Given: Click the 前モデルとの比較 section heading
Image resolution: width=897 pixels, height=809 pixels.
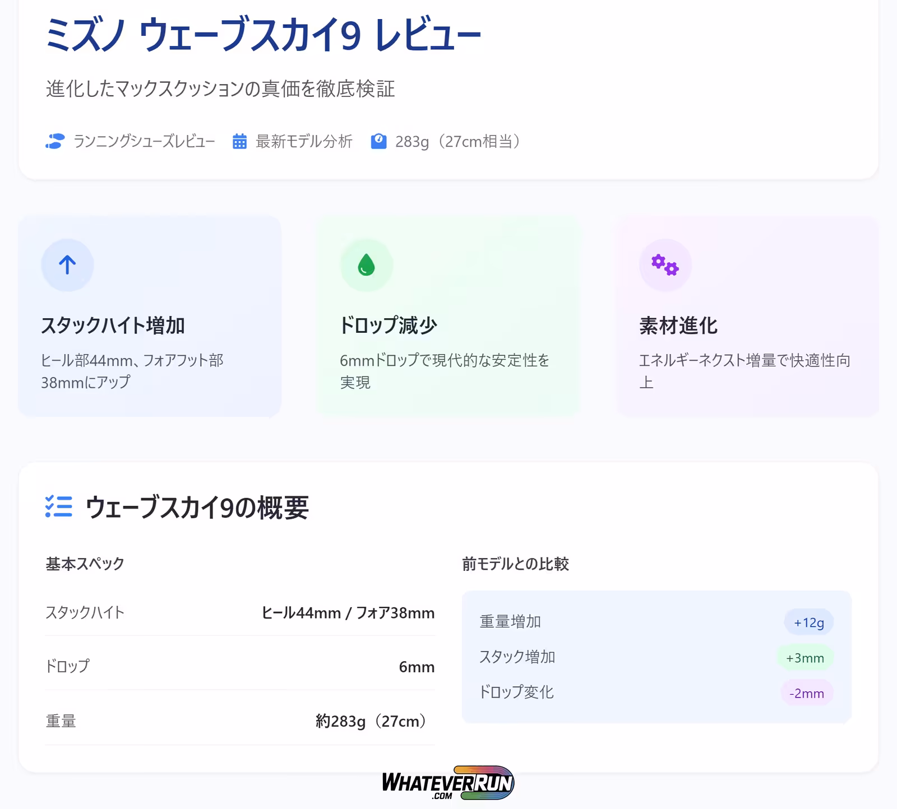Looking at the screenshot, I should 515,564.
